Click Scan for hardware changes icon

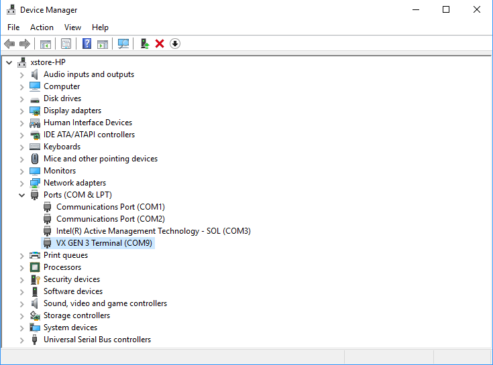tap(123, 44)
